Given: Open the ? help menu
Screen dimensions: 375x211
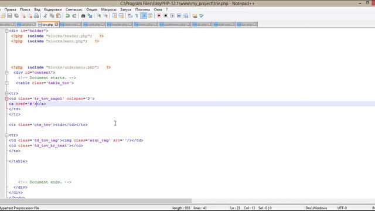Looking at the screenshot, I should click(166, 9).
